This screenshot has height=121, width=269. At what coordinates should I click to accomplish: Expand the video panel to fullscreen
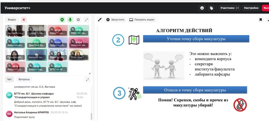(x=87, y=20)
